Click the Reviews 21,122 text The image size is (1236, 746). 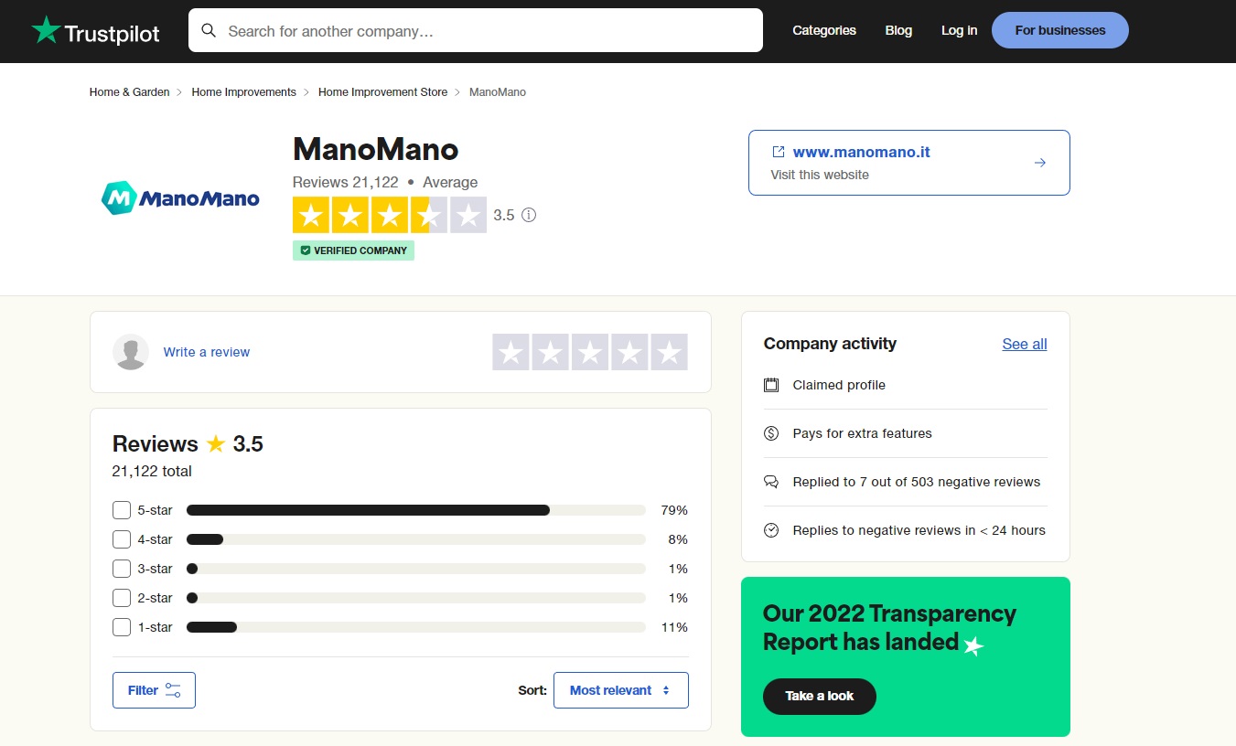point(346,182)
